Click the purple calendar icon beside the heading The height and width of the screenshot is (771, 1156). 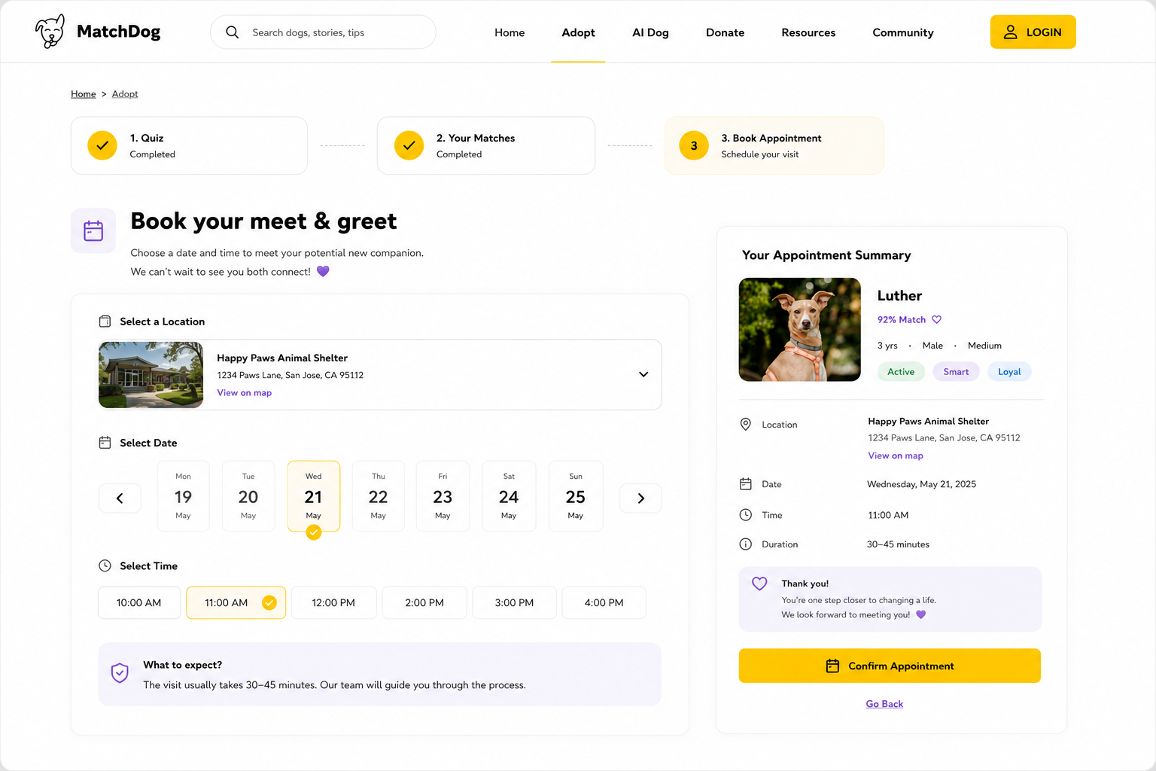click(x=93, y=230)
